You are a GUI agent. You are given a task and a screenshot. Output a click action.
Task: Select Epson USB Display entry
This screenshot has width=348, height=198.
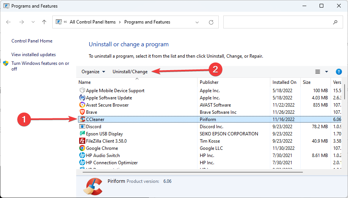[104, 134]
